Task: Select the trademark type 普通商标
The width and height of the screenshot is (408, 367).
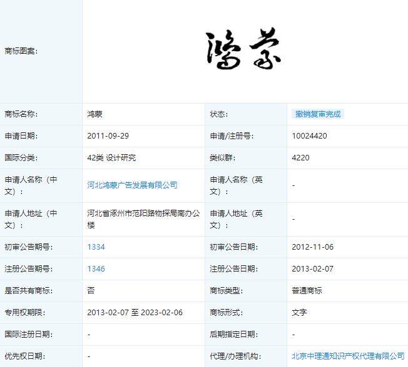Action: (307, 290)
